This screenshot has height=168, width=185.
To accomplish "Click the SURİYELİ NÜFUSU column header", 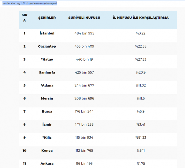I will coord(84,18).
